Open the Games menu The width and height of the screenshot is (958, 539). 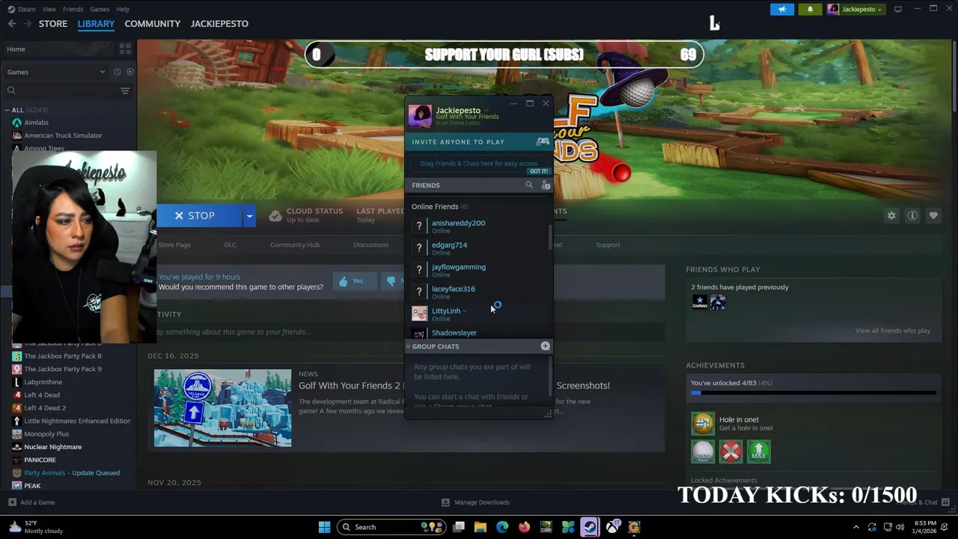100,9
